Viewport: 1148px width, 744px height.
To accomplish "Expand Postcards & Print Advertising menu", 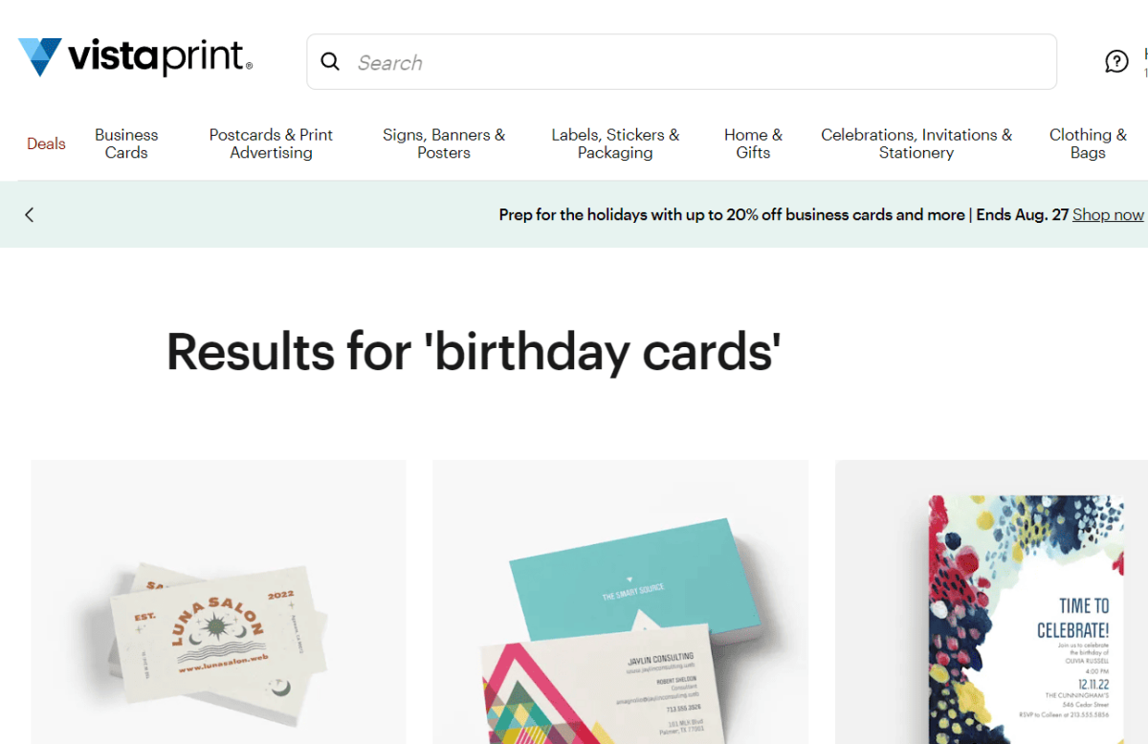I will [x=271, y=143].
